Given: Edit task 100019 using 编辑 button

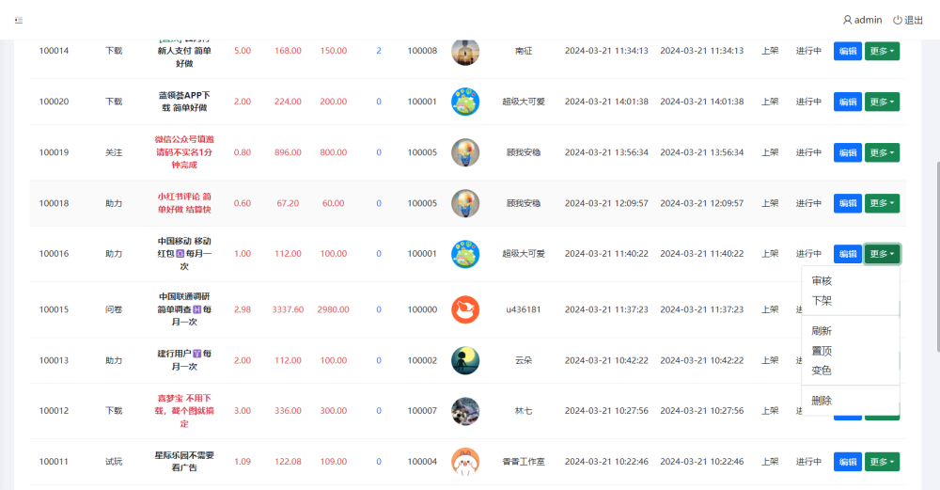Looking at the screenshot, I should tap(847, 152).
